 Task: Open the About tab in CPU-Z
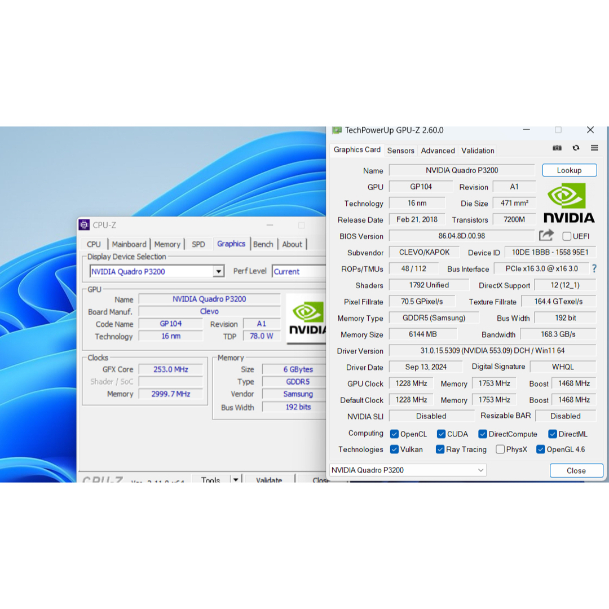292,244
